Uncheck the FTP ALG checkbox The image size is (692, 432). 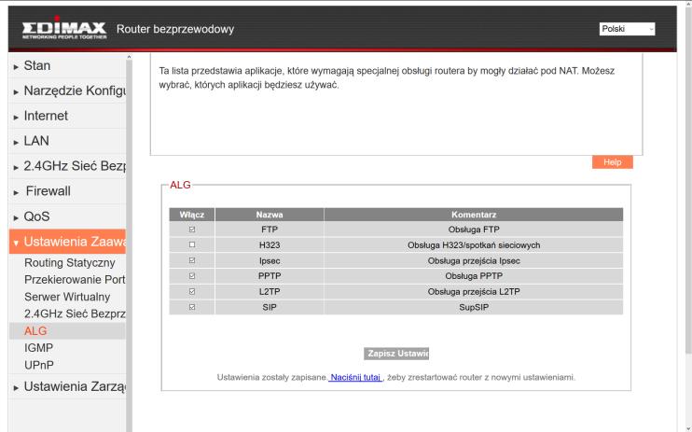click(x=192, y=230)
